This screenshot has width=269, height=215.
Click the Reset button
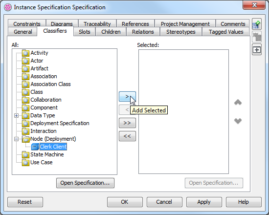25,202
